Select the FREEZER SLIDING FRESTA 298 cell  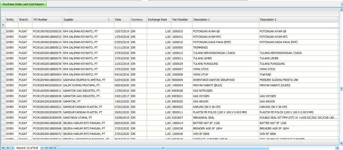tap(298, 80)
